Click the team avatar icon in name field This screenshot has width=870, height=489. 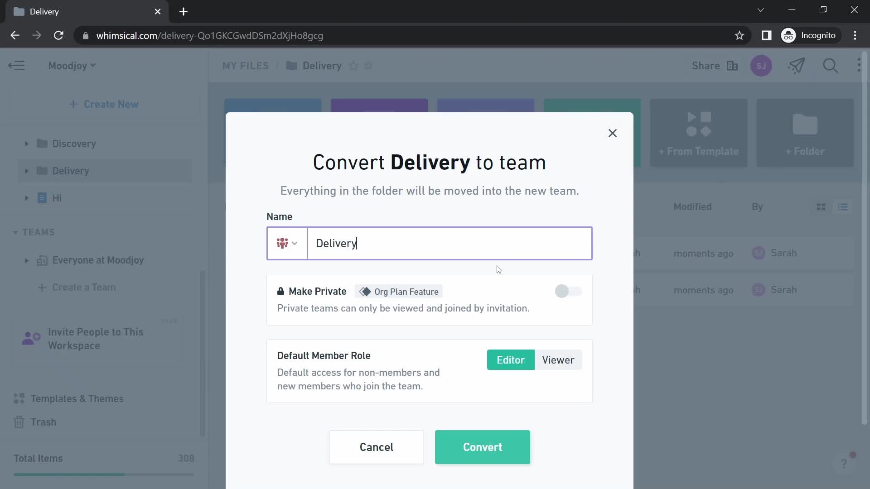click(x=286, y=243)
